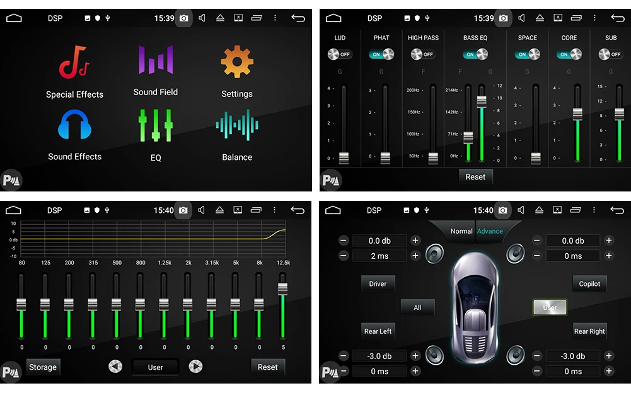The width and height of the screenshot is (631, 393).
Task: Tap the eject icon in DSP menu screen
Action: click(220, 18)
